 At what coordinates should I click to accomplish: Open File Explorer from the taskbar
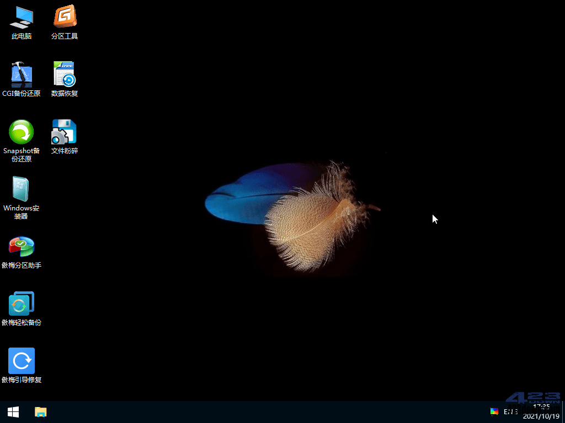point(41,412)
